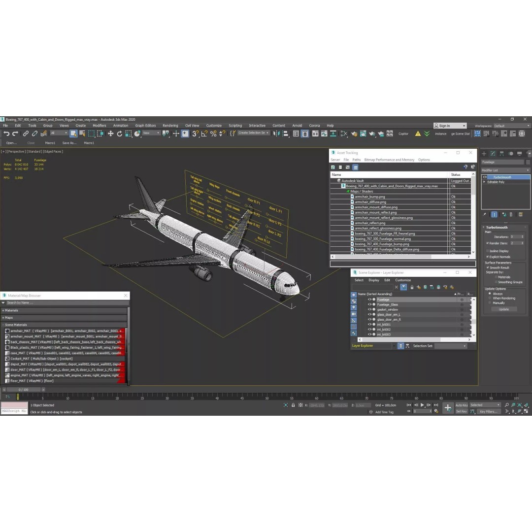532x532 pixels.
Task: Select Manually update option
Action: pos(490,303)
